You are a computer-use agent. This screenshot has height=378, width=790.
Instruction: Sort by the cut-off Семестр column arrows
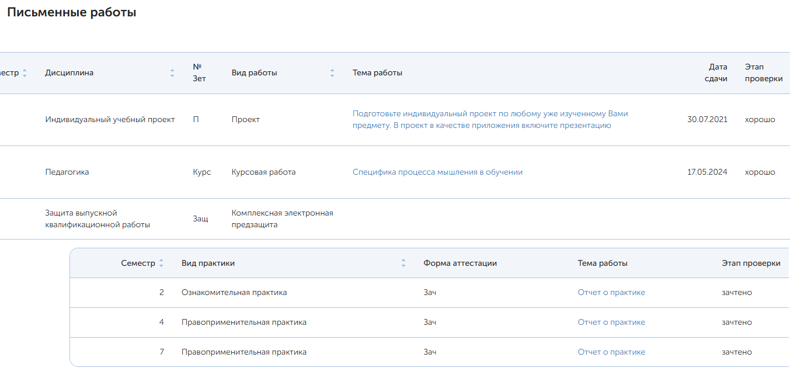[25, 73]
